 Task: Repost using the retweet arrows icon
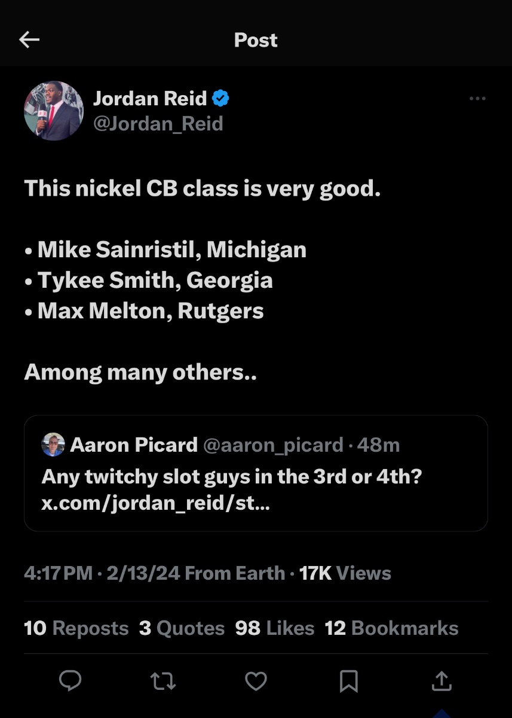tap(163, 680)
